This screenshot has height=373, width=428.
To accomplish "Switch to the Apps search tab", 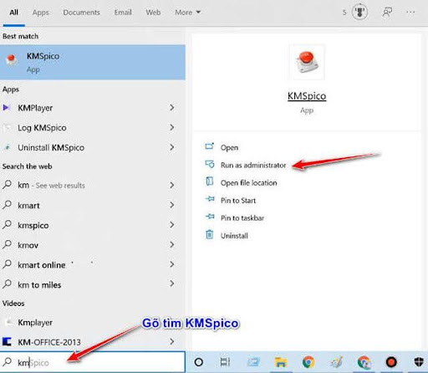I will [x=40, y=13].
